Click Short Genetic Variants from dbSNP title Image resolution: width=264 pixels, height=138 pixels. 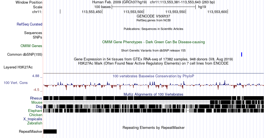click(153, 50)
